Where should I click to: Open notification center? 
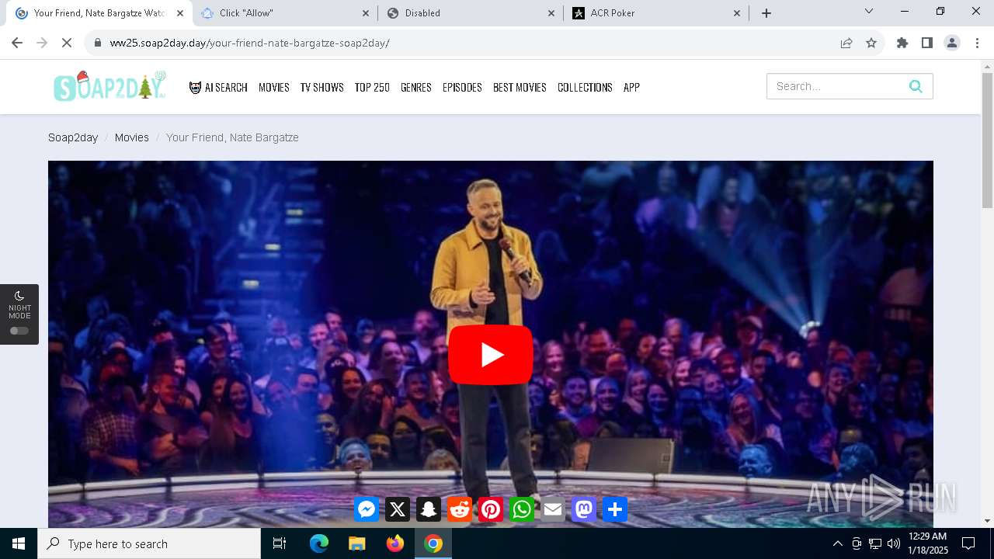click(968, 543)
